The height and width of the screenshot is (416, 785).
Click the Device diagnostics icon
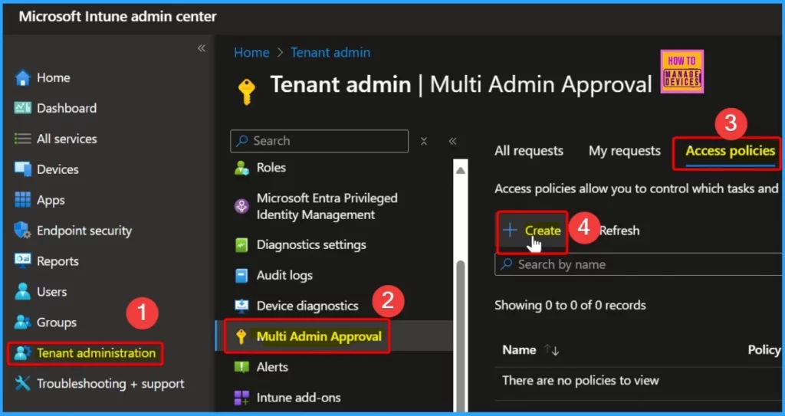tap(241, 306)
